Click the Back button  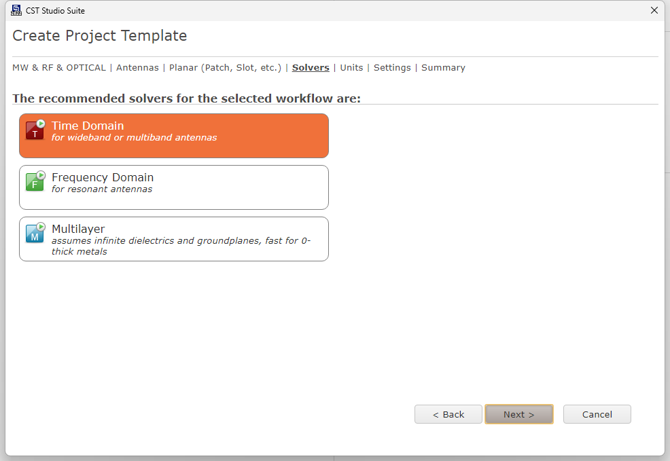click(448, 414)
